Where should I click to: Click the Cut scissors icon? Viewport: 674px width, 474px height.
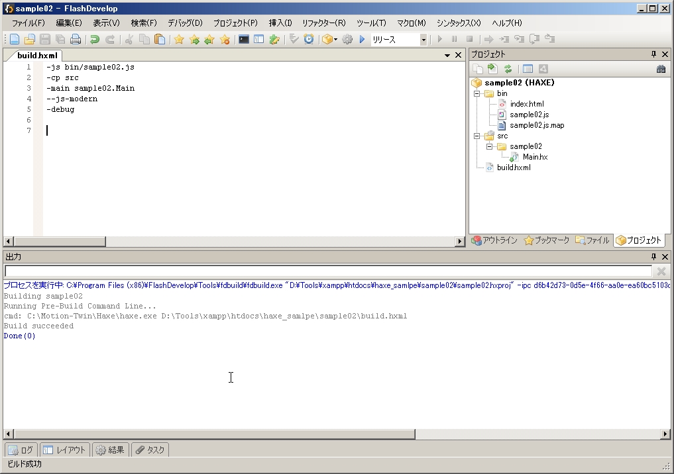tap(129, 40)
